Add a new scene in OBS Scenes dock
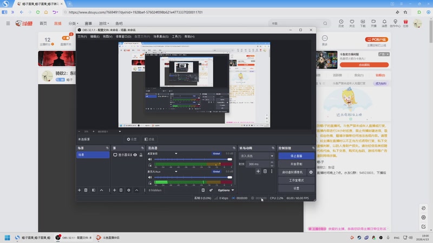 coord(79,190)
